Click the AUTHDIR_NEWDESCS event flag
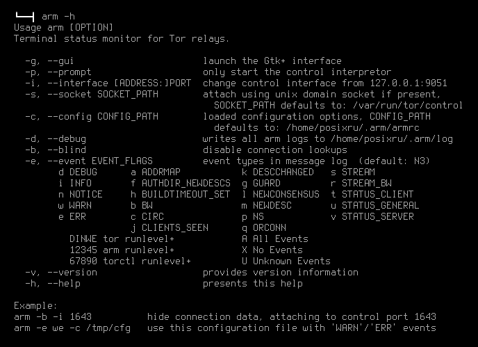The height and width of the screenshot is (347, 478). (x=181, y=183)
